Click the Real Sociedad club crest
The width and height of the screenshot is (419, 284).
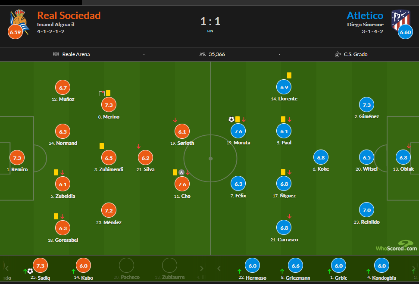pyautogui.click(x=19, y=22)
